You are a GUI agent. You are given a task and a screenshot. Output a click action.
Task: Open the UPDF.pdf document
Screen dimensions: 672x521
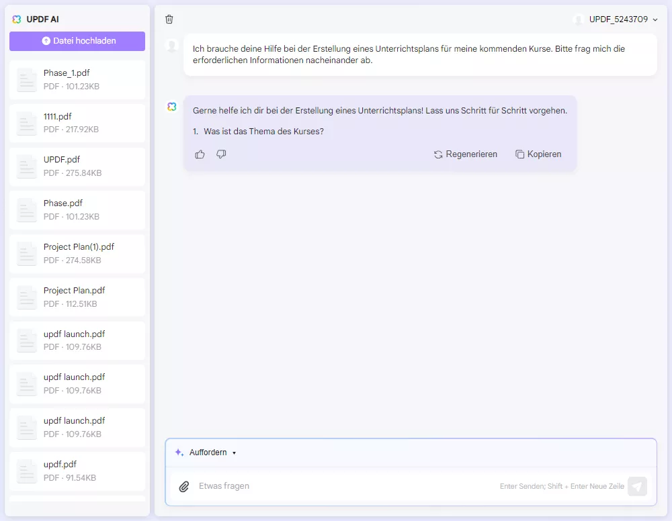tap(77, 166)
